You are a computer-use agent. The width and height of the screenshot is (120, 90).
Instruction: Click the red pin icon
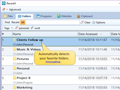click(3, 9)
